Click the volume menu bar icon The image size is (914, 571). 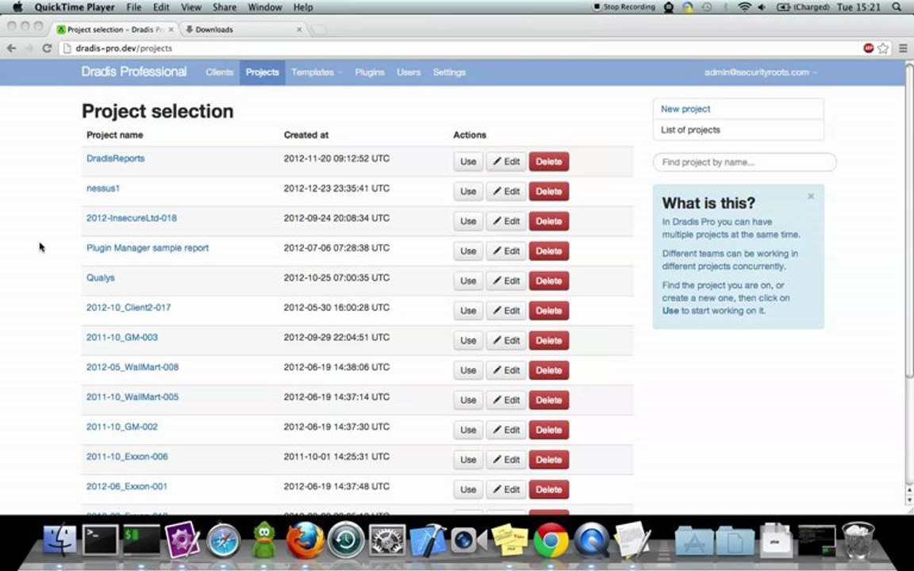[x=762, y=7]
